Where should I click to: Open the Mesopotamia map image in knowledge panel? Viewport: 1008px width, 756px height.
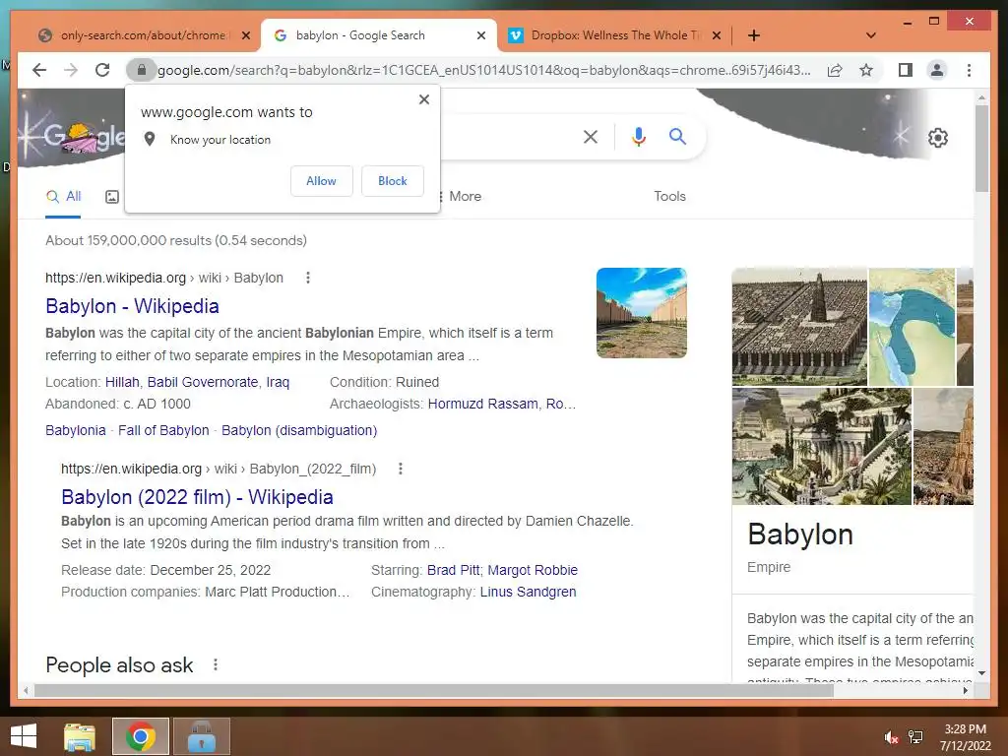(x=912, y=327)
